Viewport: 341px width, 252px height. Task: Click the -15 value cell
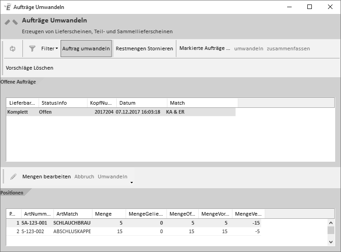coord(256,223)
